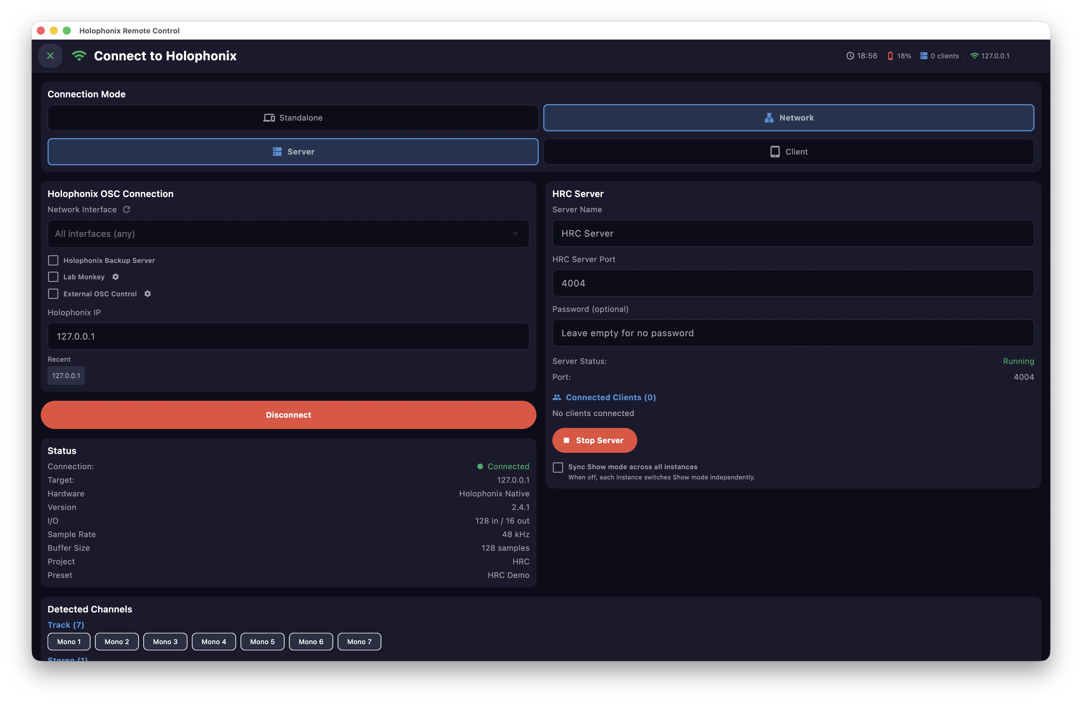1082x703 pixels.
Task: Click the Track (7) heading
Action: tap(66, 625)
